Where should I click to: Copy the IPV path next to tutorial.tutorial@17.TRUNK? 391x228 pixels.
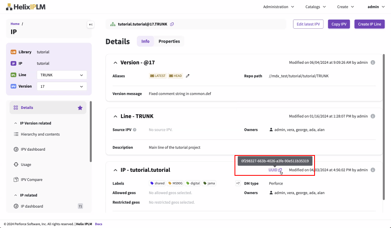172,24
